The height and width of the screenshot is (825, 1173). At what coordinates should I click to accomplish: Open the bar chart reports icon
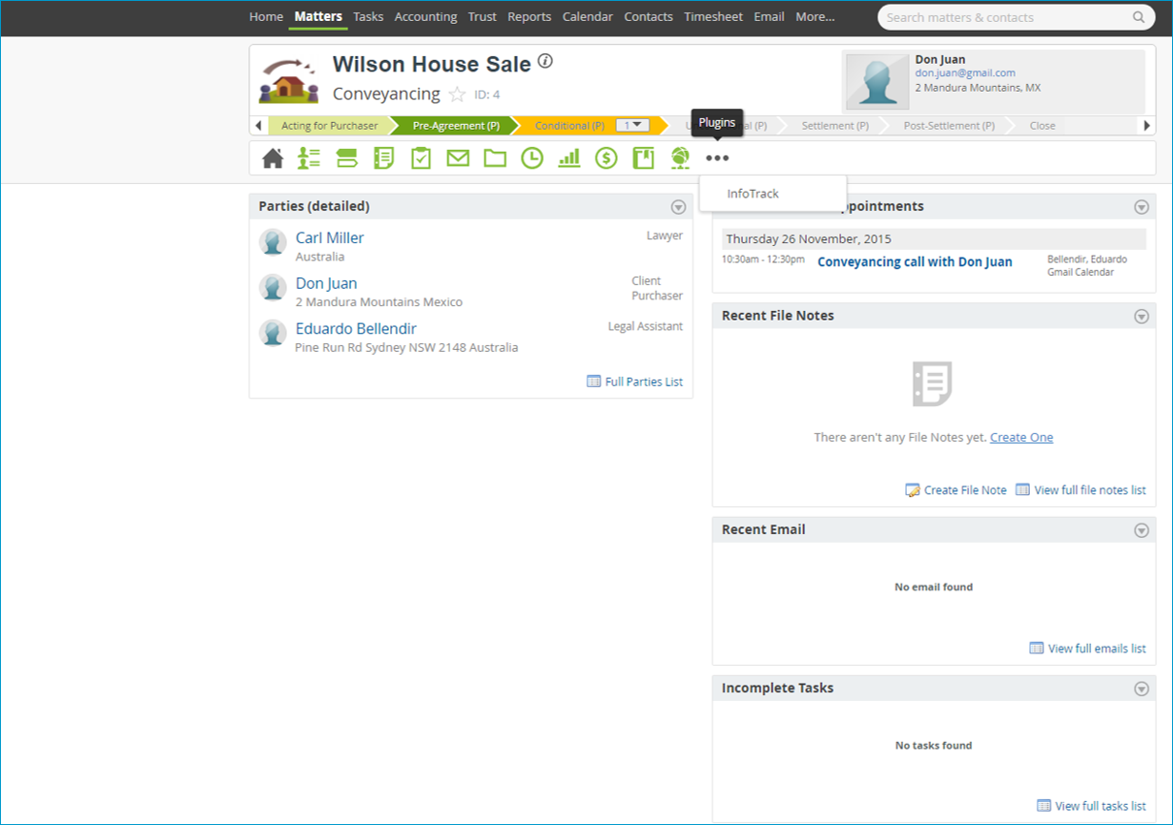(569, 158)
